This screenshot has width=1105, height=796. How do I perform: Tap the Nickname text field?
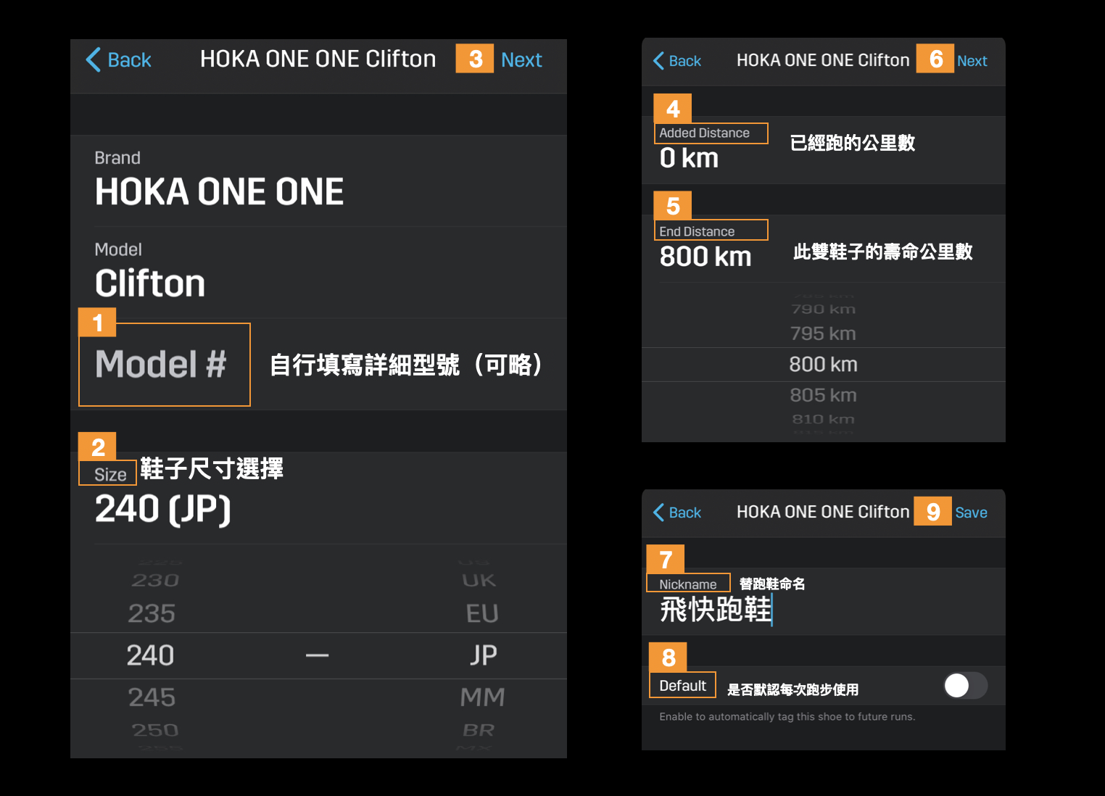pyautogui.click(x=823, y=601)
